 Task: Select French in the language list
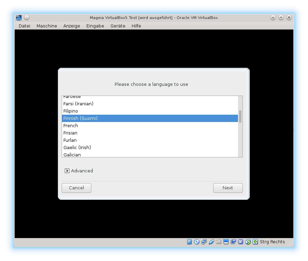[x=150, y=125]
